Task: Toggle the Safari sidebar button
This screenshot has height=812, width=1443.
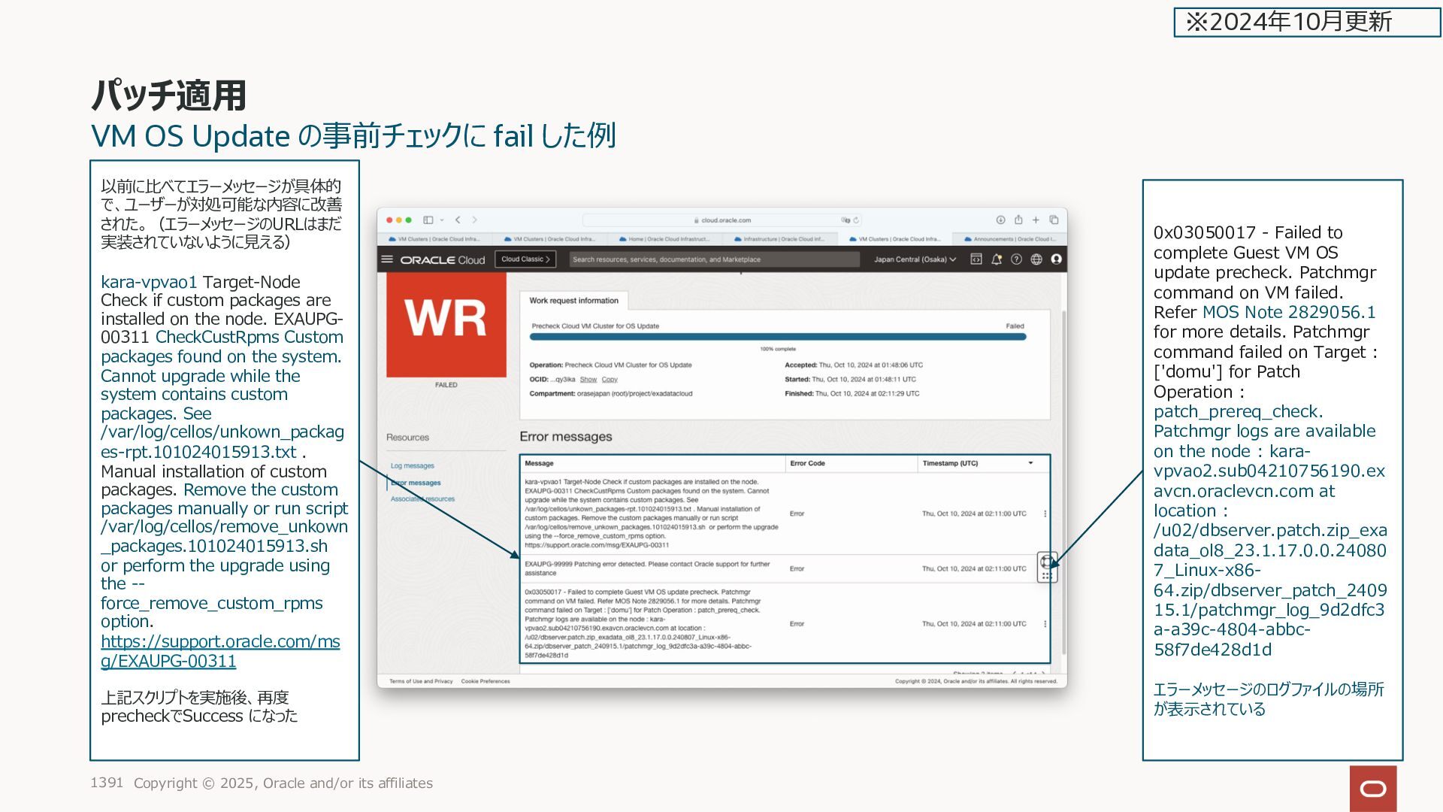Action: pyautogui.click(x=428, y=220)
